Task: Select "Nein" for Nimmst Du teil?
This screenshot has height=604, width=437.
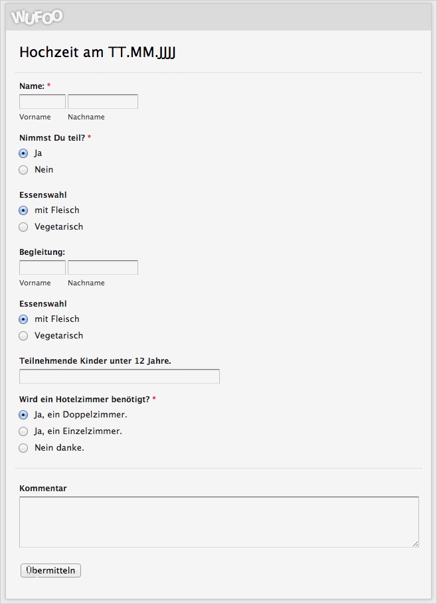Action: tap(23, 169)
